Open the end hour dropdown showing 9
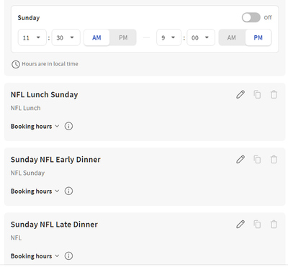 point(168,37)
